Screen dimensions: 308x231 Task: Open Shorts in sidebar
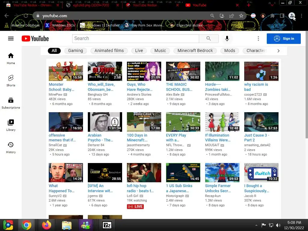[x=11, y=81]
